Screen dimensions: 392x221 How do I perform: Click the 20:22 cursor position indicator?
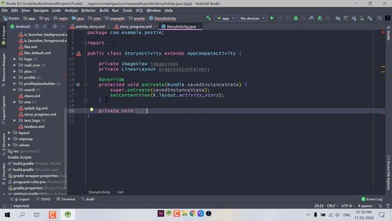(318, 206)
